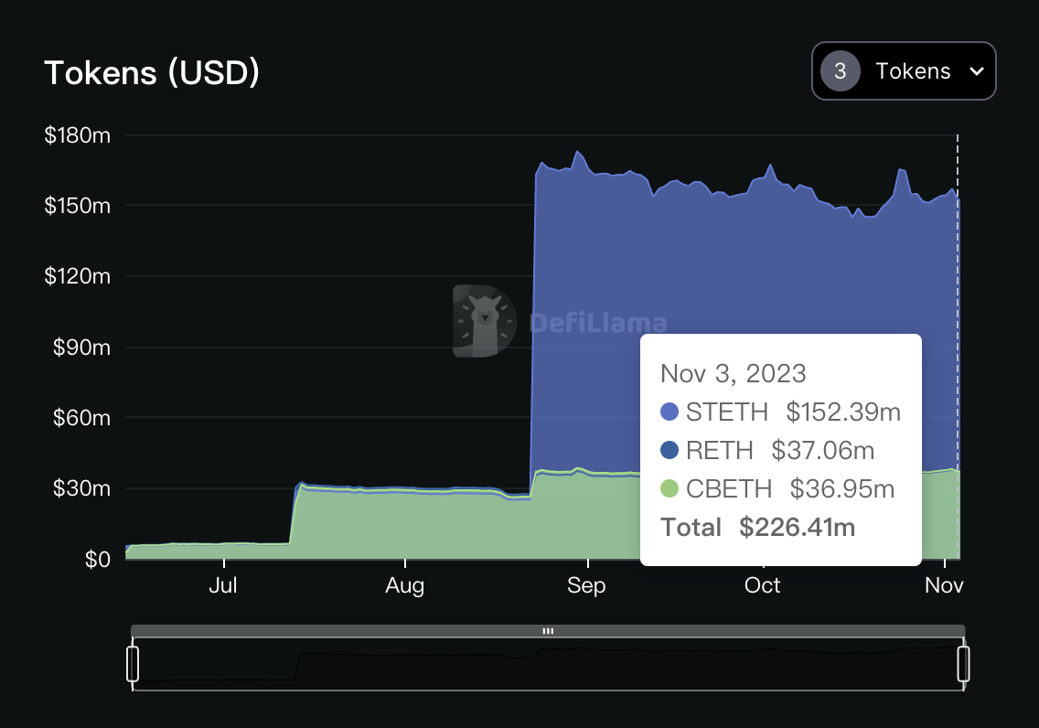The height and width of the screenshot is (728, 1039).
Task: Click the left handle of range slider
Action: pyautogui.click(x=133, y=664)
